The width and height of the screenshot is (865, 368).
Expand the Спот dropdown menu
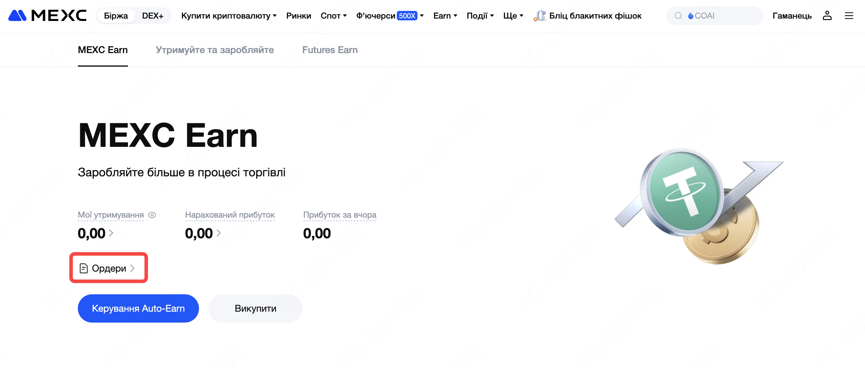333,15
